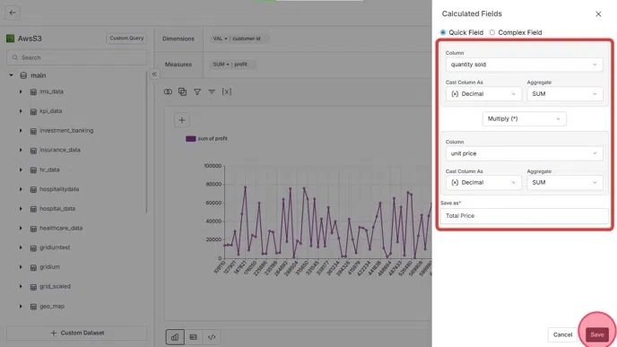Screen dimensions: 617x347
Task: Click the duplicate layers icon in toolbar
Action: pyautogui.click(x=182, y=91)
